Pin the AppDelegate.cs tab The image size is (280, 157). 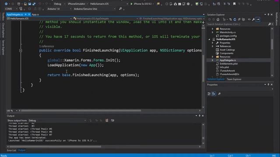click(26, 14)
